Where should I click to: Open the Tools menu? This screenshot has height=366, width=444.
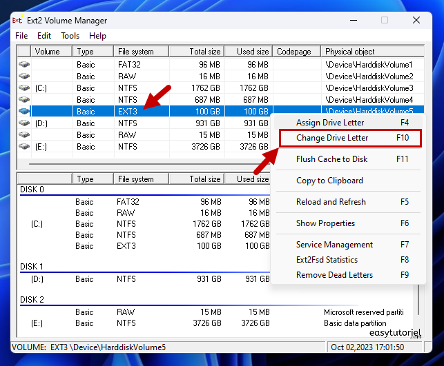[x=70, y=36]
